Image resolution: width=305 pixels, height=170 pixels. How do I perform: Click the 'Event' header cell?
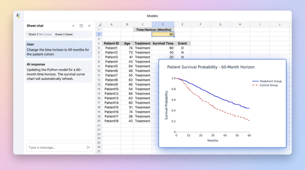click(x=182, y=43)
